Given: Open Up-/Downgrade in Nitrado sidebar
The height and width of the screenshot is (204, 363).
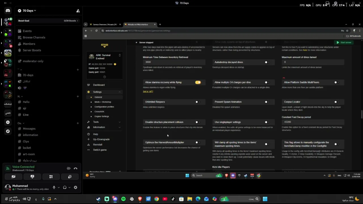Looking at the screenshot, I should point(101,139).
